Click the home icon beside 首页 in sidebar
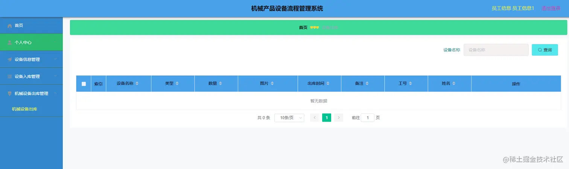This screenshot has width=569, height=169. [10, 26]
